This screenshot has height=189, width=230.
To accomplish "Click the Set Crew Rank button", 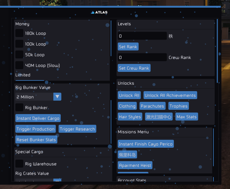I will [134, 68].
